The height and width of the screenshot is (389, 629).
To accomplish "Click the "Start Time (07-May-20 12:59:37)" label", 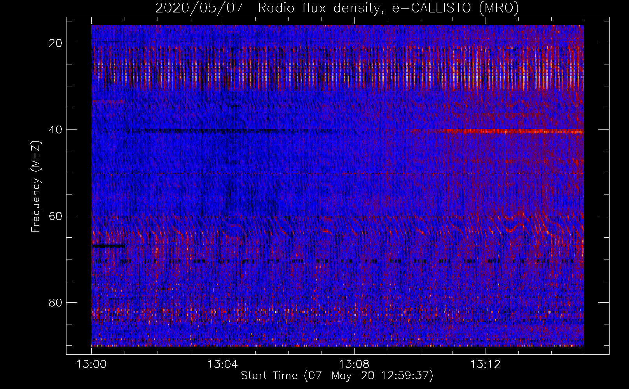I will point(337,376).
